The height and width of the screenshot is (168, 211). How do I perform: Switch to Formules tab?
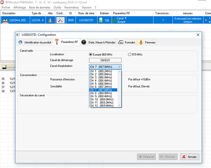click(127, 42)
